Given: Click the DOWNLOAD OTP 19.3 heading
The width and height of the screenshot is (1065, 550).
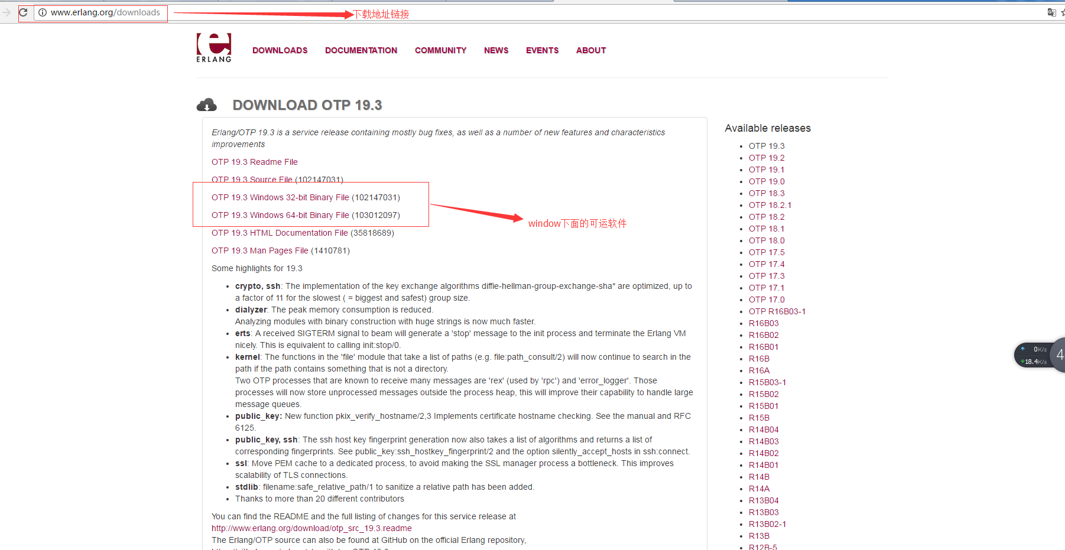Looking at the screenshot, I should click(307, 105).
